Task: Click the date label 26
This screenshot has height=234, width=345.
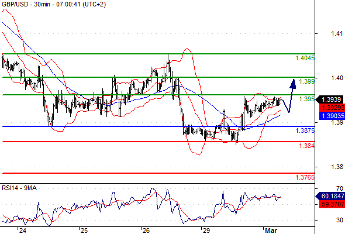Action: click(146, 230)
